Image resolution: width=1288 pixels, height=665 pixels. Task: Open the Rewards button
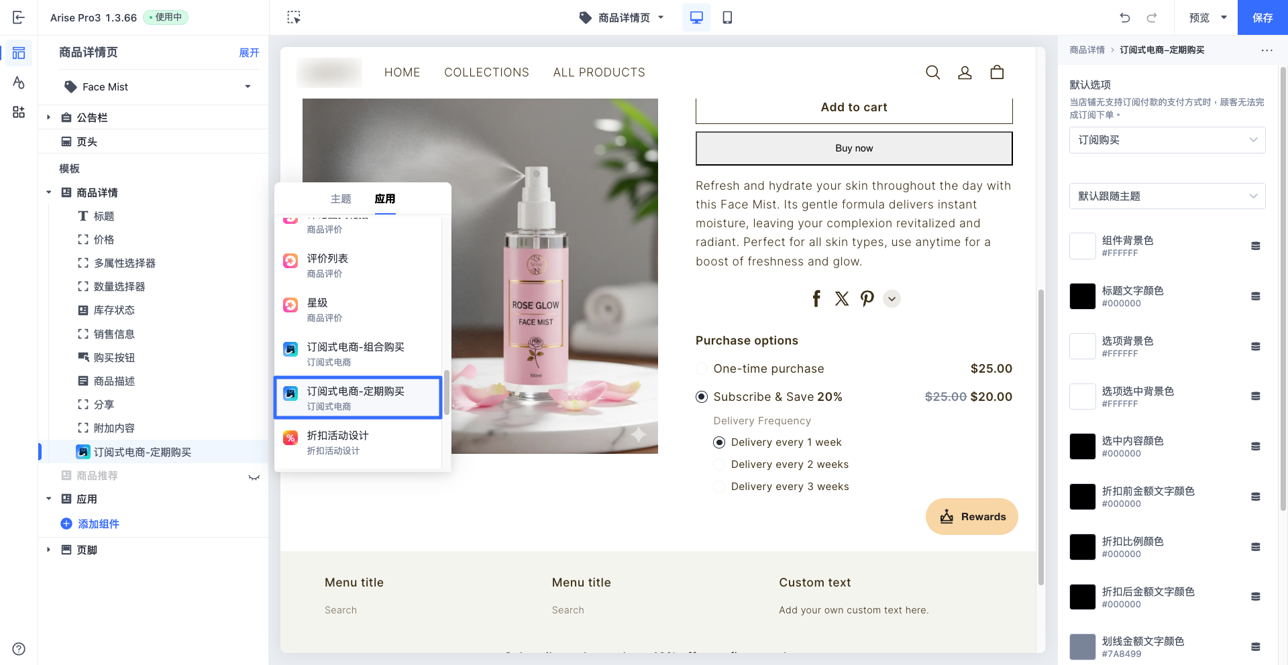[x=971, y=516]
